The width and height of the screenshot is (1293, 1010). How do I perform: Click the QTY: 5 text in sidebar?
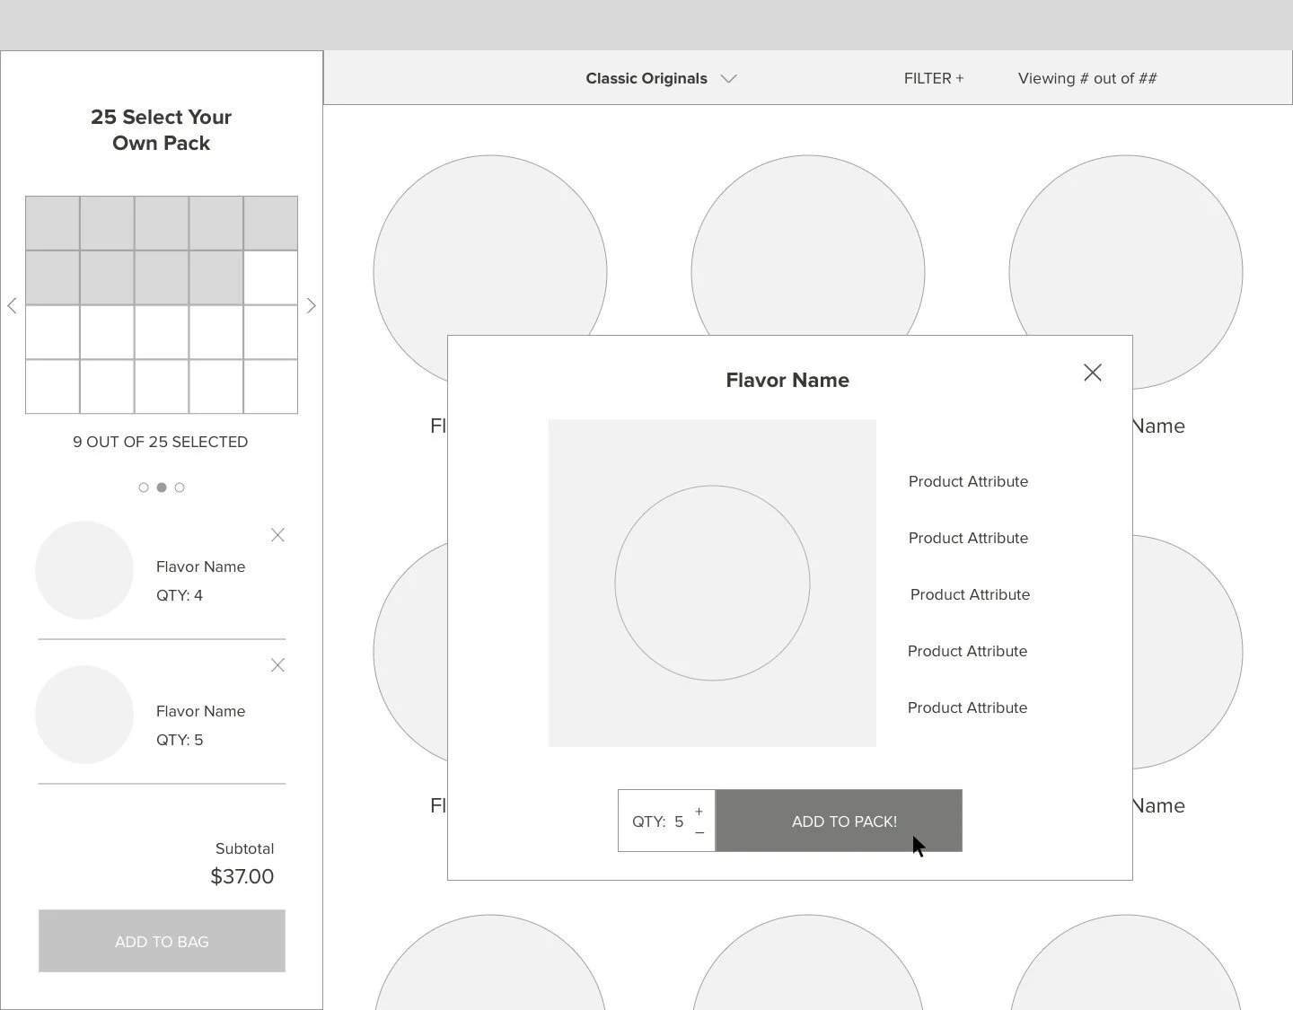[180, 740]
